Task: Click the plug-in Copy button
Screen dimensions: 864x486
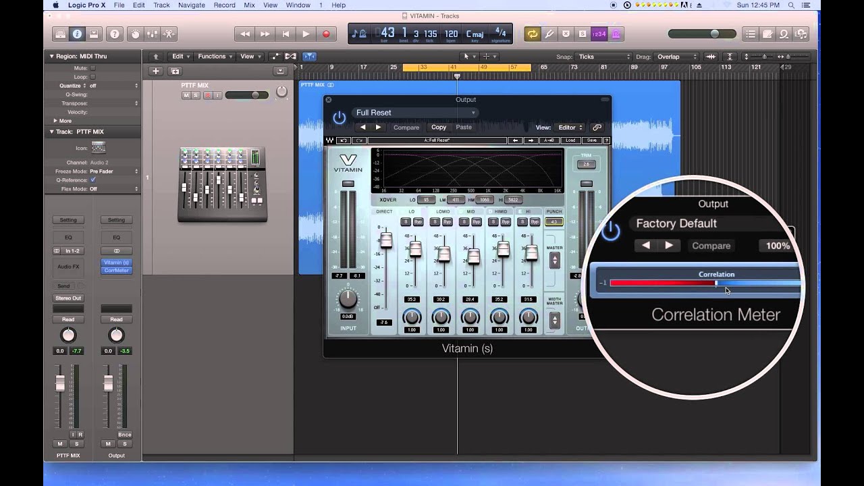Action: click(439, 127)
